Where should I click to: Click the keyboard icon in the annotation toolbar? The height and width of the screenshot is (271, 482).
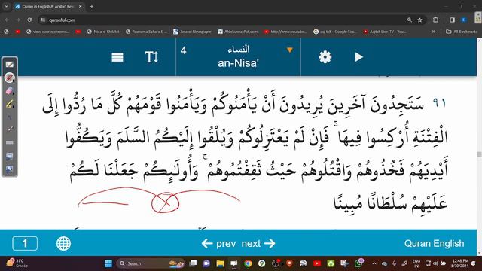point(10,142)
